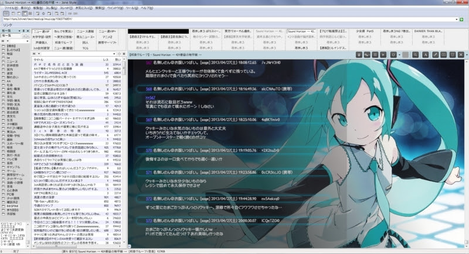Switch to the 邦楽グループ board tab
Image resolution: width=469 pixels, height=254 pixels.
coord(63,43)
